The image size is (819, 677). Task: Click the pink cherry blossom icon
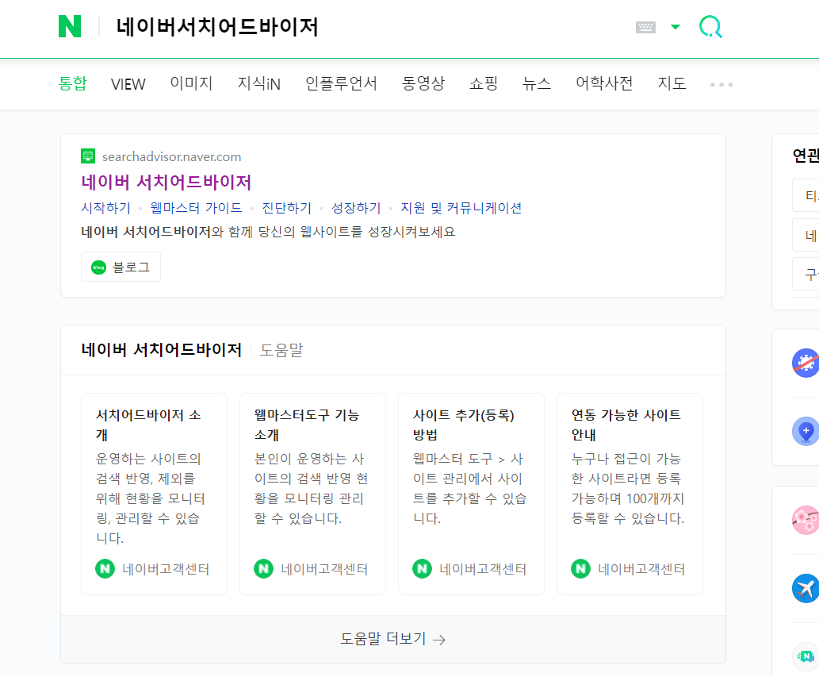tap(806, 520)
